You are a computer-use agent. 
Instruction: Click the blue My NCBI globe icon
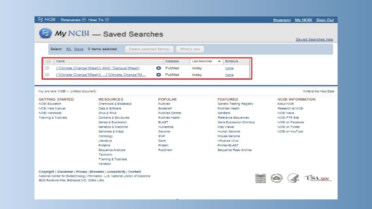(45, 33)
